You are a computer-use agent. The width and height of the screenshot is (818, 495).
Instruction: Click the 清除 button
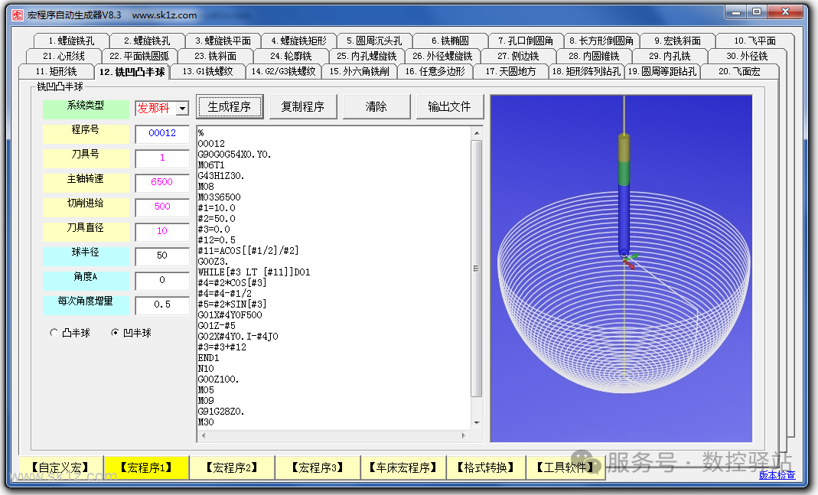376,107
